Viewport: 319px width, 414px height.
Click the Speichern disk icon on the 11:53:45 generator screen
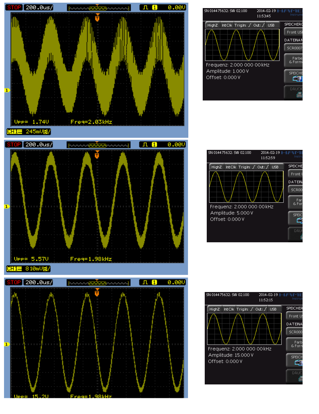[x=298, y=79]
